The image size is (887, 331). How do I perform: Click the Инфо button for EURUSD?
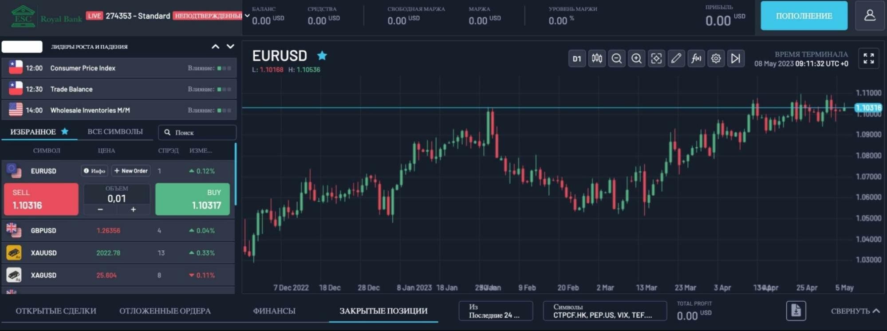[95, 171]
